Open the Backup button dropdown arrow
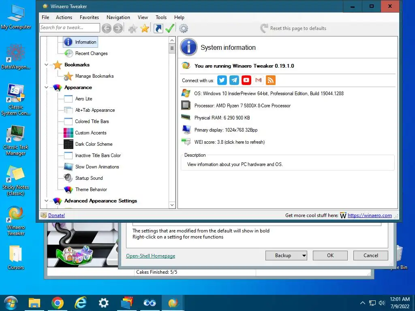The image size is (415, 311). (304, 256)
